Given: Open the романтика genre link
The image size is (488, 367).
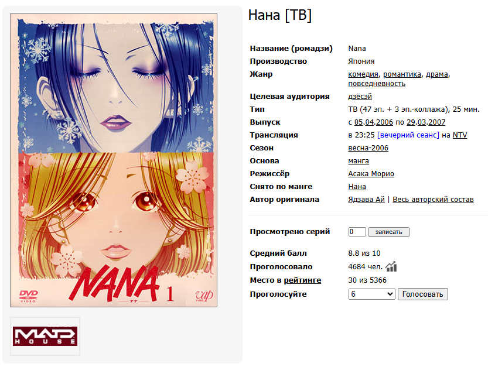Looking at the screenshot, I should pos(402,74).
